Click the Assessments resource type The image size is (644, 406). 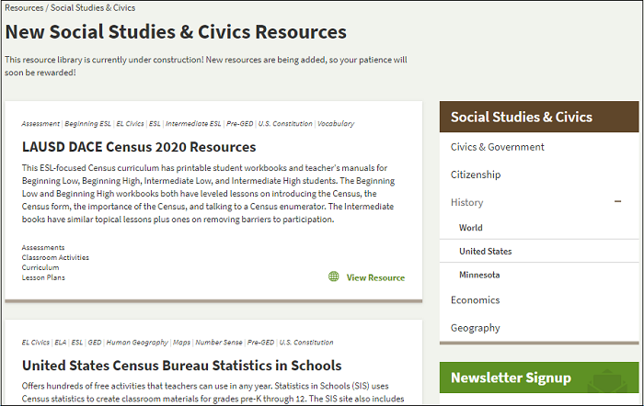click(43, 247)
